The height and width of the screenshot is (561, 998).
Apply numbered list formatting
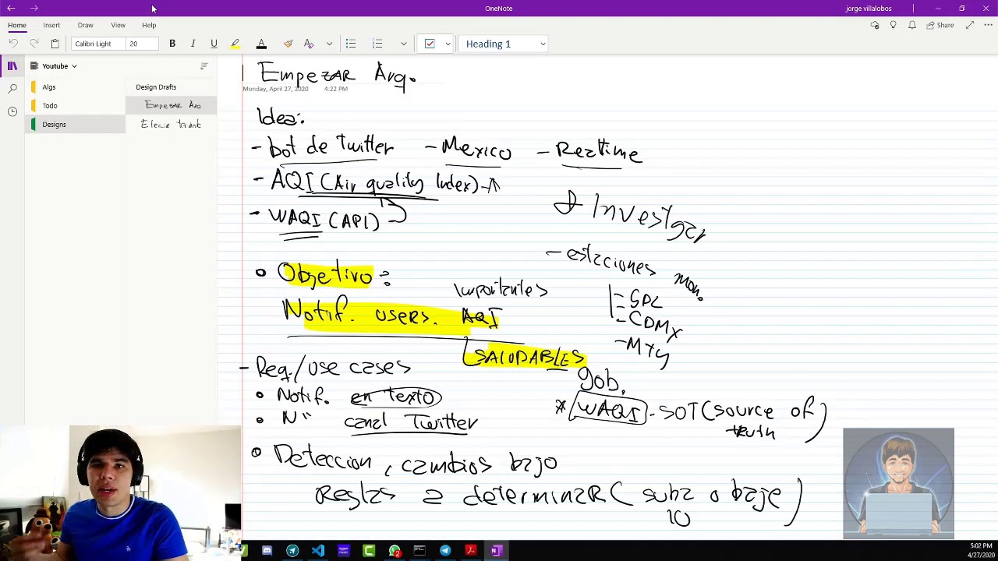[377, 44]
